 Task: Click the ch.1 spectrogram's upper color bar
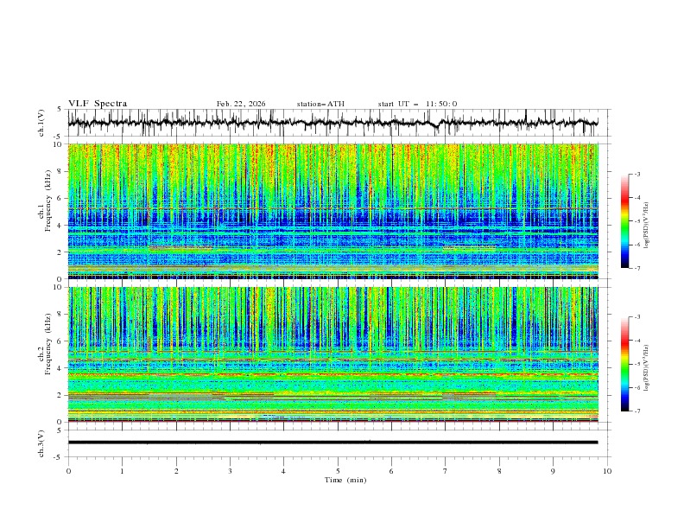pyautogui.click(x=624, y=221)
